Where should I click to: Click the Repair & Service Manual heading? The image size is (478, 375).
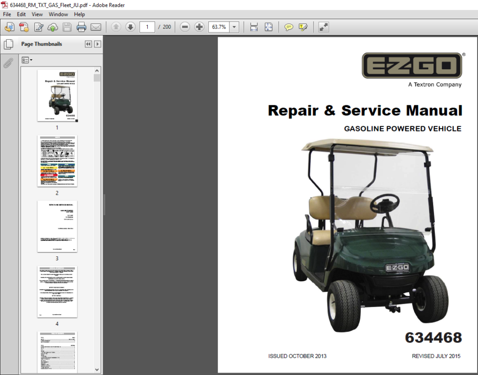point(365,110)
